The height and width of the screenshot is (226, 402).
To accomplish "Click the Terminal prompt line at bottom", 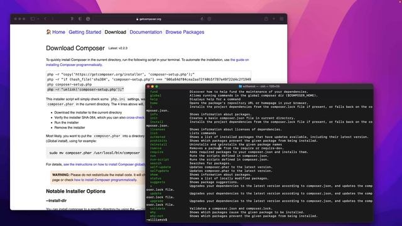I will click(x=156, y=220).
